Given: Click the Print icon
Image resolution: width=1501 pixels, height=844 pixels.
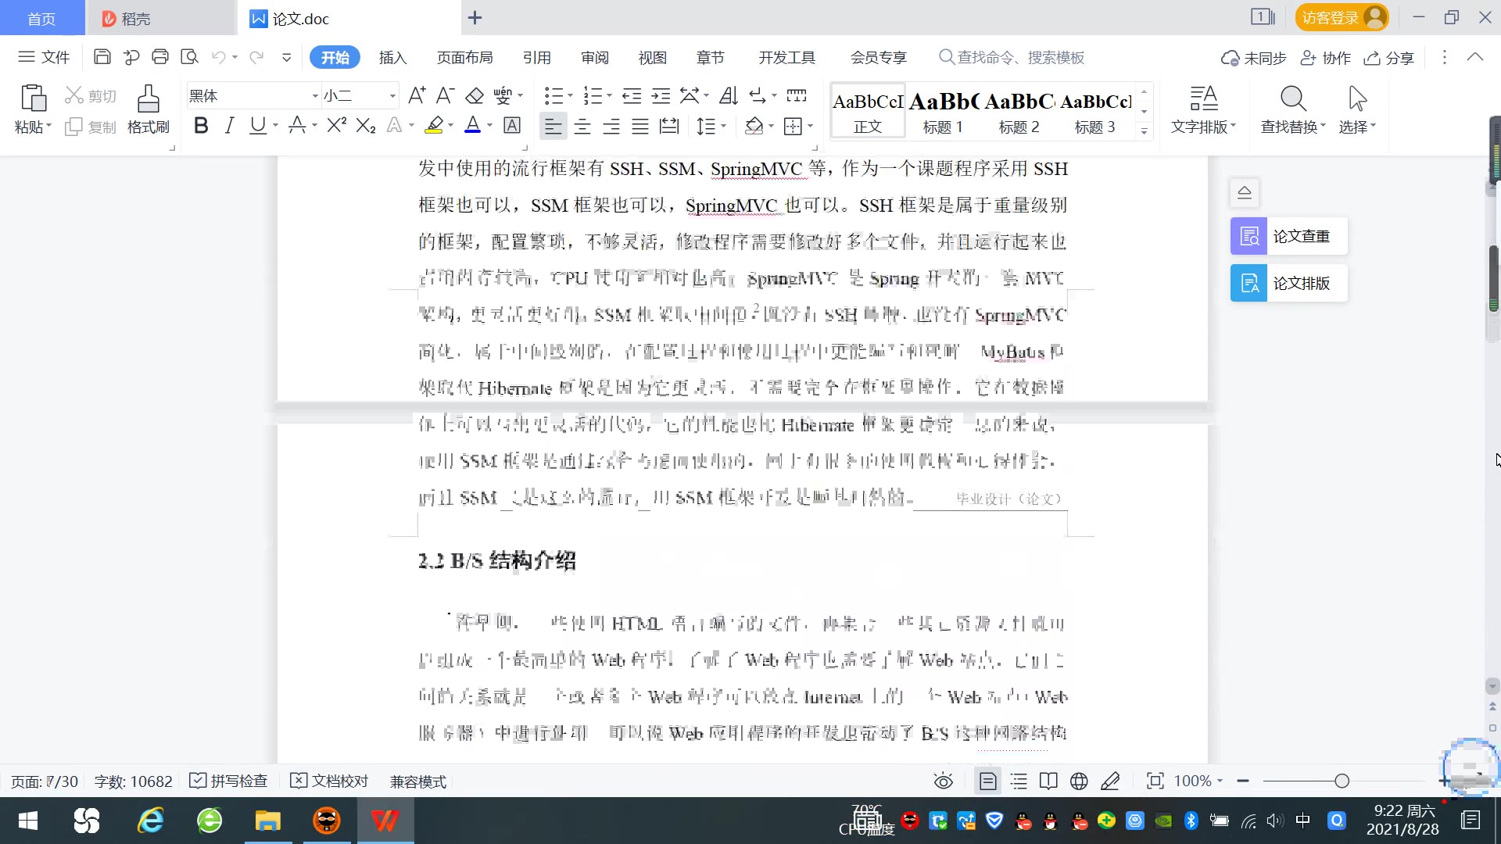Looking at the screenshot, I should click(x=160, y=57).
